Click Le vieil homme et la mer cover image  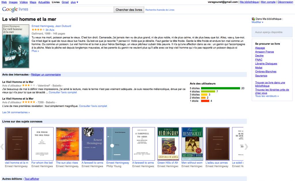point(16,46)
